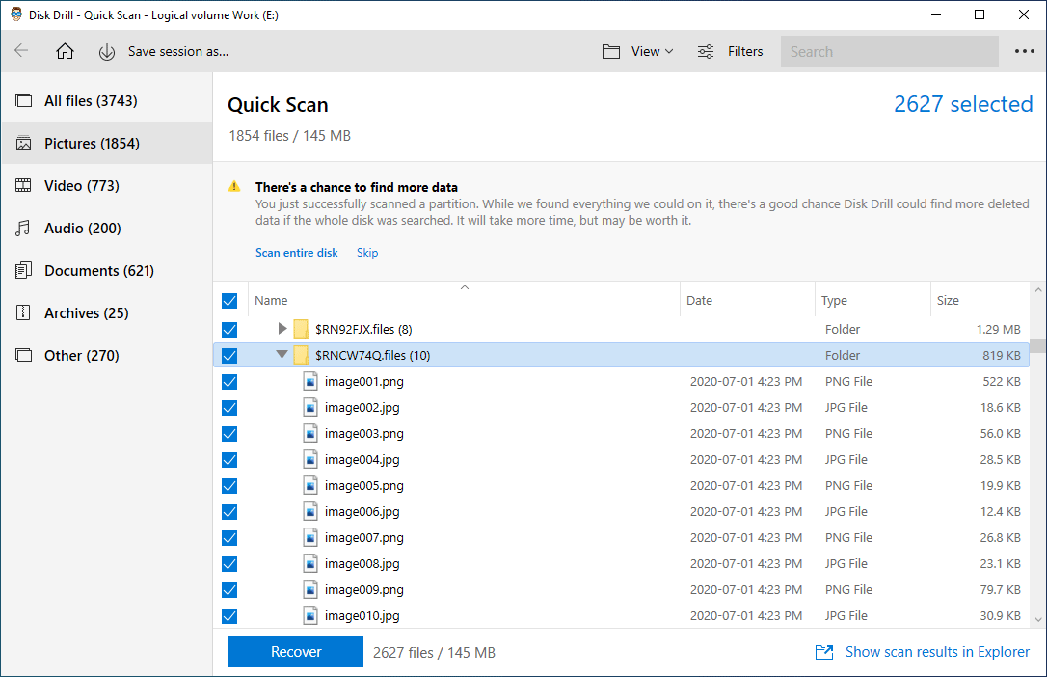Viewport: 1047px width, 677px height.
Task: Uncheck the $RNCW74Q.files folder checkbox
Action: [229, 355]
